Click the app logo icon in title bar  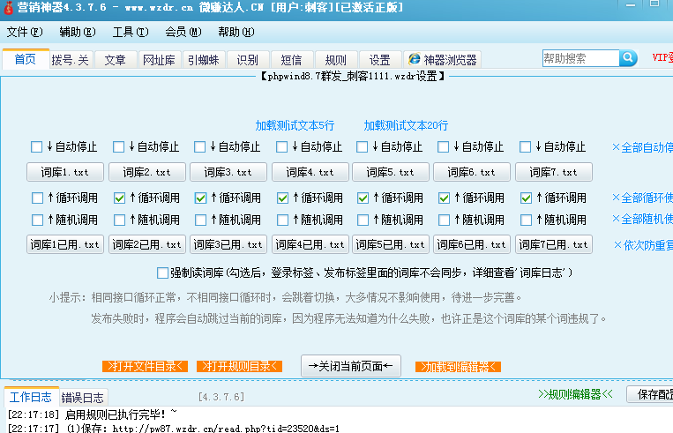point(8,7)
